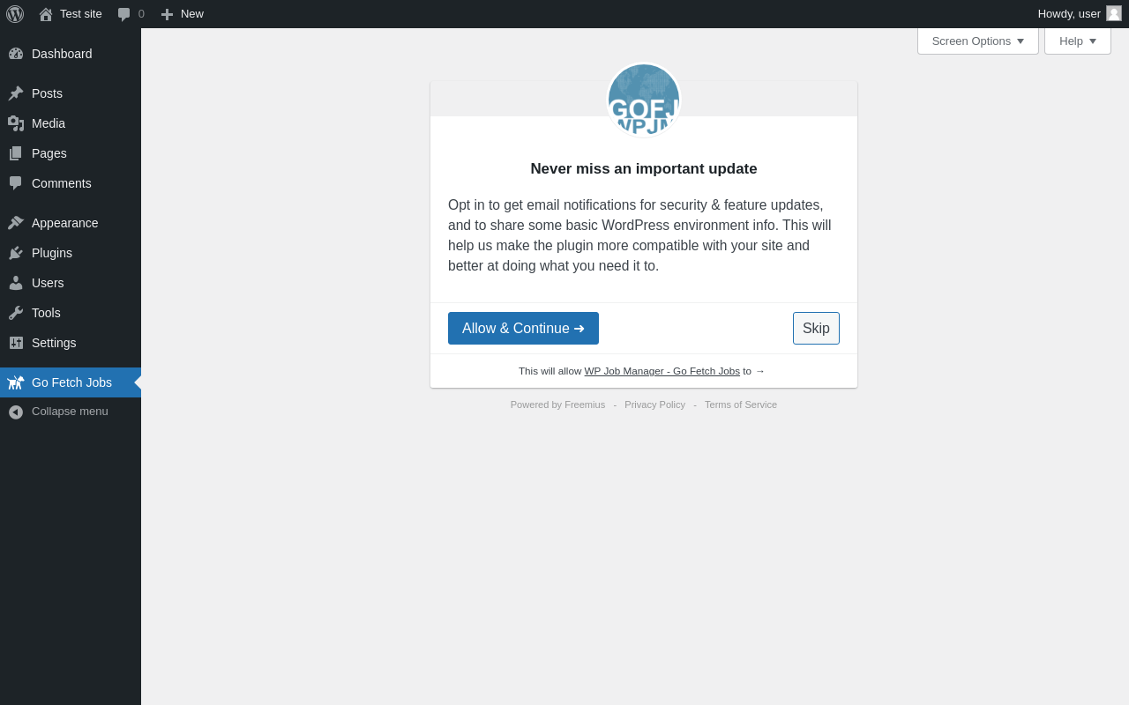This screenshot has width=1129, height=705.
Task: Click the Collapse menu arrow icon
Action: [16, 412]
